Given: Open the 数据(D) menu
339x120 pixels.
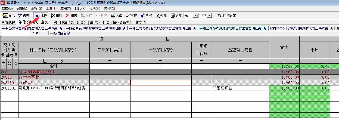Looking at the screenshot, I should click(x=7, y=8).
